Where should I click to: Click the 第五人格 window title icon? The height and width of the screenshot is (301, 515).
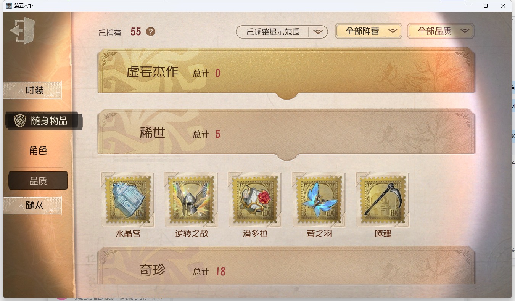(x=9, y=6)
